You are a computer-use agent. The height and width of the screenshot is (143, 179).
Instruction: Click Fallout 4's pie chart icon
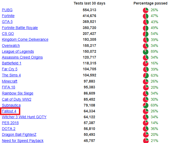[146, 111]
